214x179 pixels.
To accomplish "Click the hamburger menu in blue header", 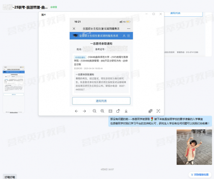I will click(128, 36).
